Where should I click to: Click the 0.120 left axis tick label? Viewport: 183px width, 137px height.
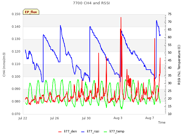point(16,51)
